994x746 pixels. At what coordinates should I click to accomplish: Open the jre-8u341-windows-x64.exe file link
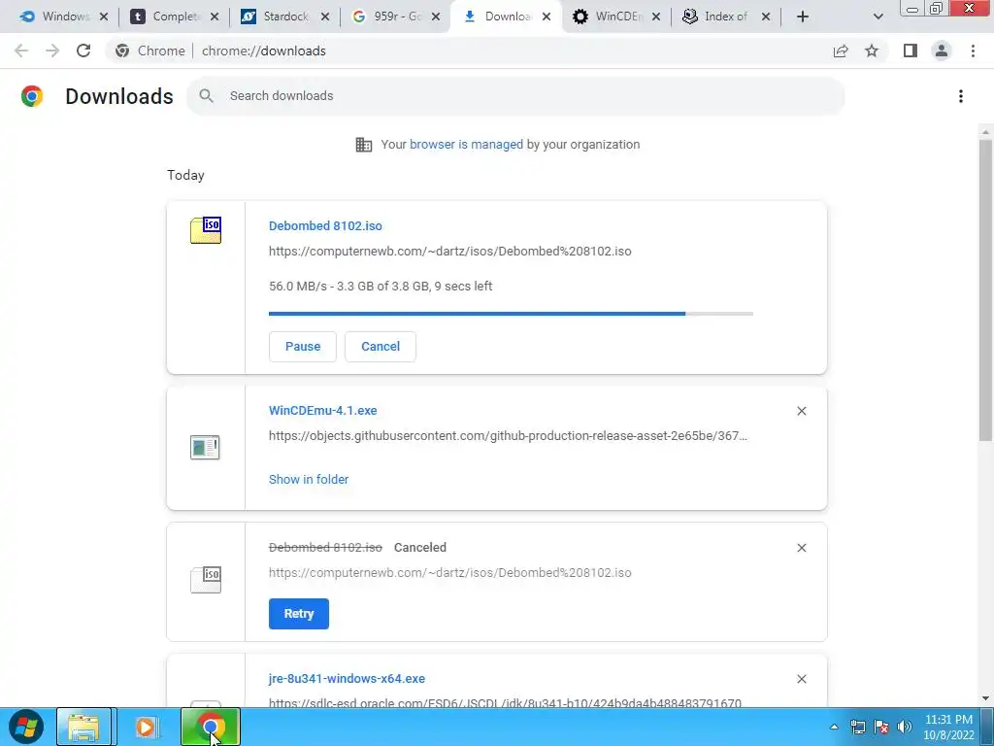tap(347, 679)
